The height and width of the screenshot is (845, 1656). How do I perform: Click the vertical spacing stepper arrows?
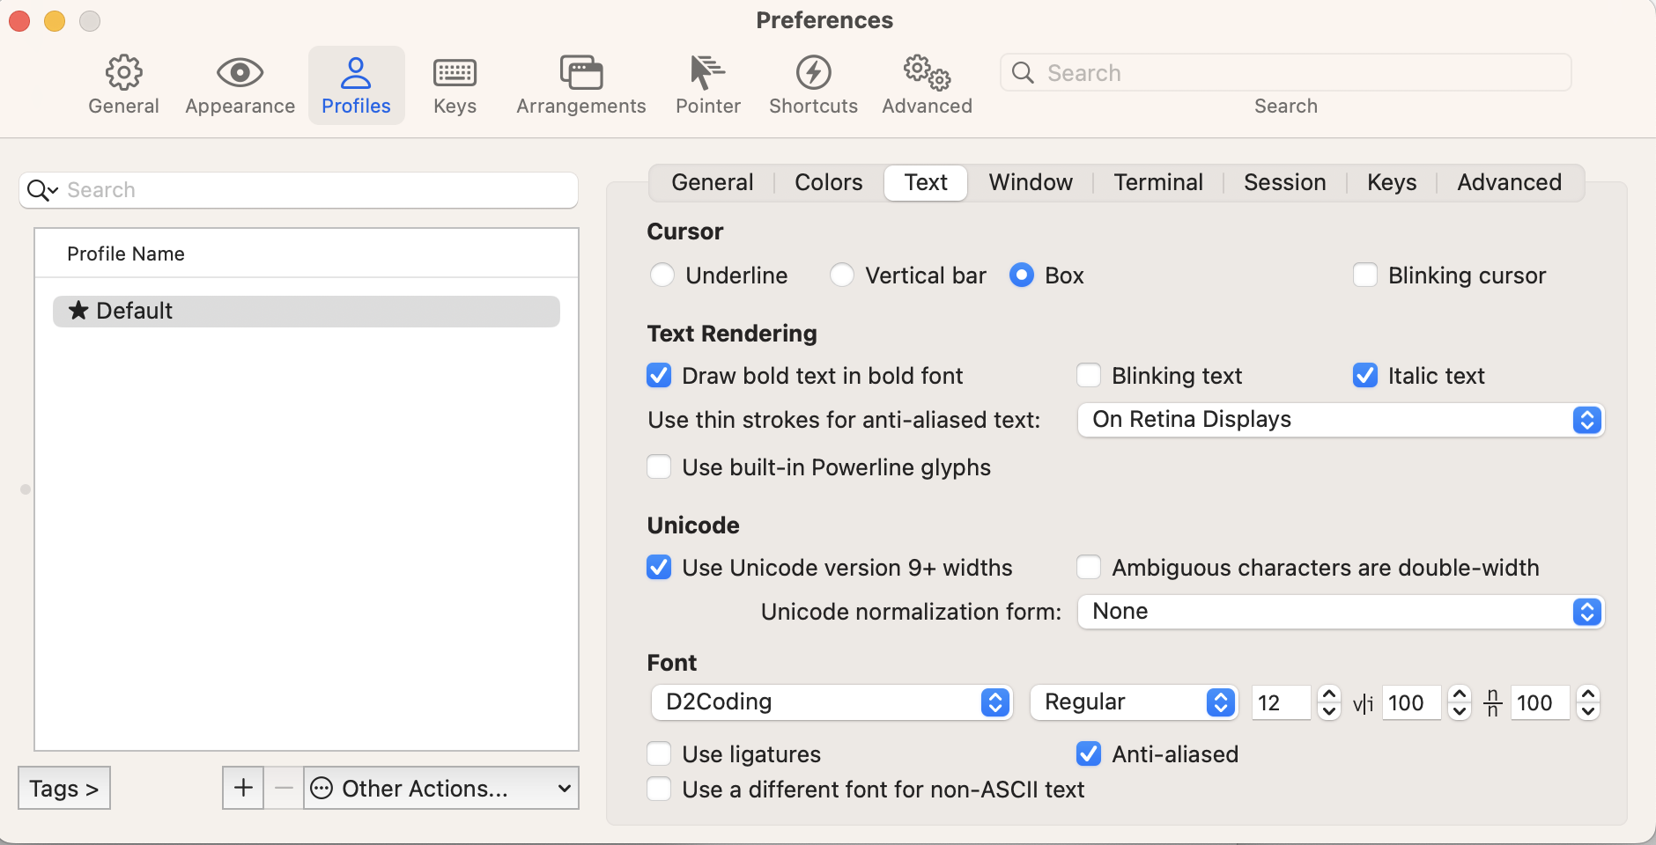[x=1588, y=702]
